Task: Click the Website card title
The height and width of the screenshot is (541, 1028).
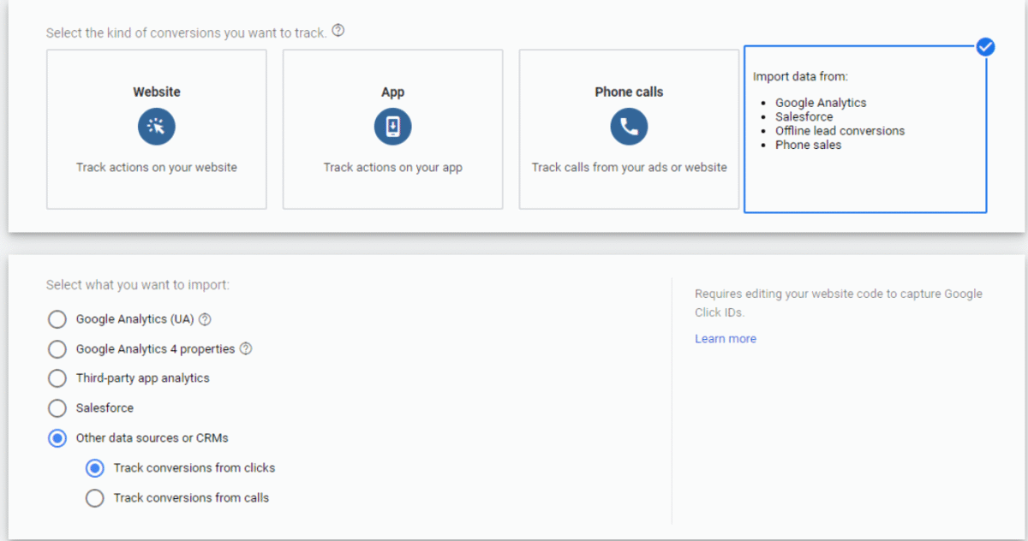Action: (x=157, y=92)
